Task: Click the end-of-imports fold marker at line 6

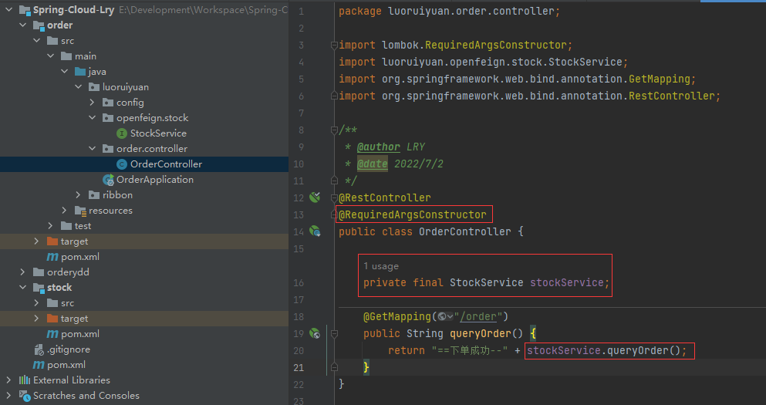Action: 334,96
